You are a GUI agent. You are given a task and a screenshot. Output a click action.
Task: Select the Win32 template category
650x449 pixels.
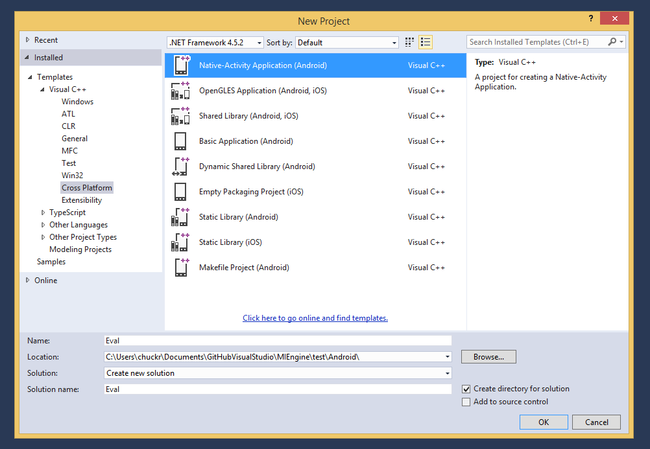pos(72,176)
